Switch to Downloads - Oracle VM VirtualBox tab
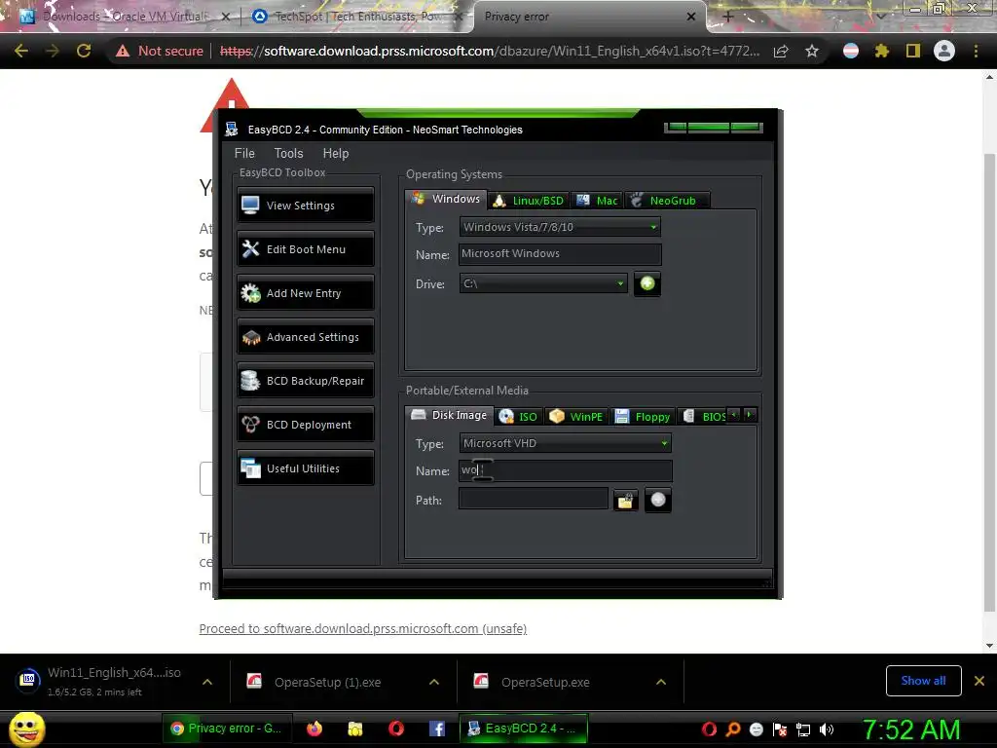Viewport: 997px width, 748px height. 125,17
